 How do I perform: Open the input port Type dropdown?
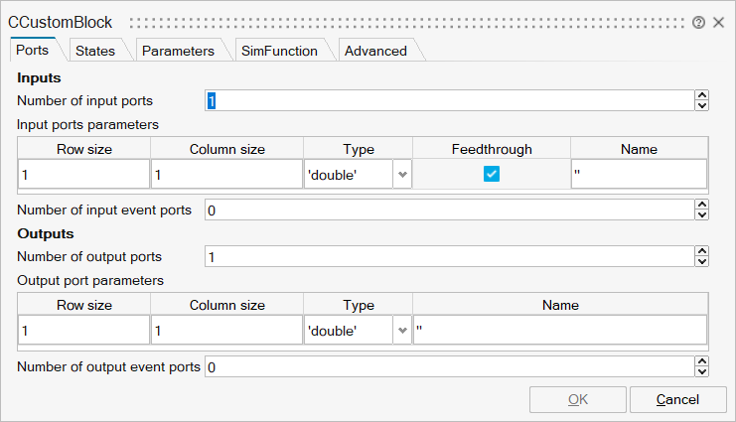click(x=402, y=175)
